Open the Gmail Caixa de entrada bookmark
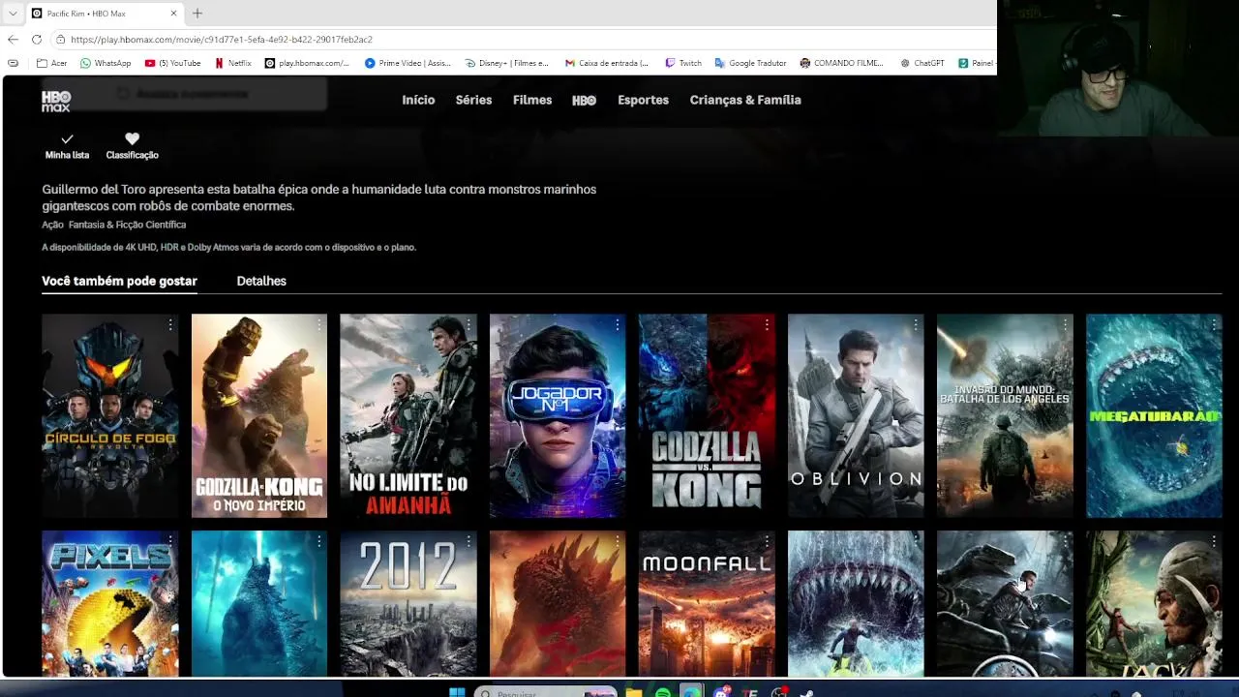This screenshot has width=1239, height=697. (x=607, y=63)
